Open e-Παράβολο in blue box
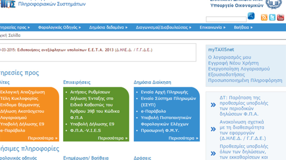 tap(153, 111)
